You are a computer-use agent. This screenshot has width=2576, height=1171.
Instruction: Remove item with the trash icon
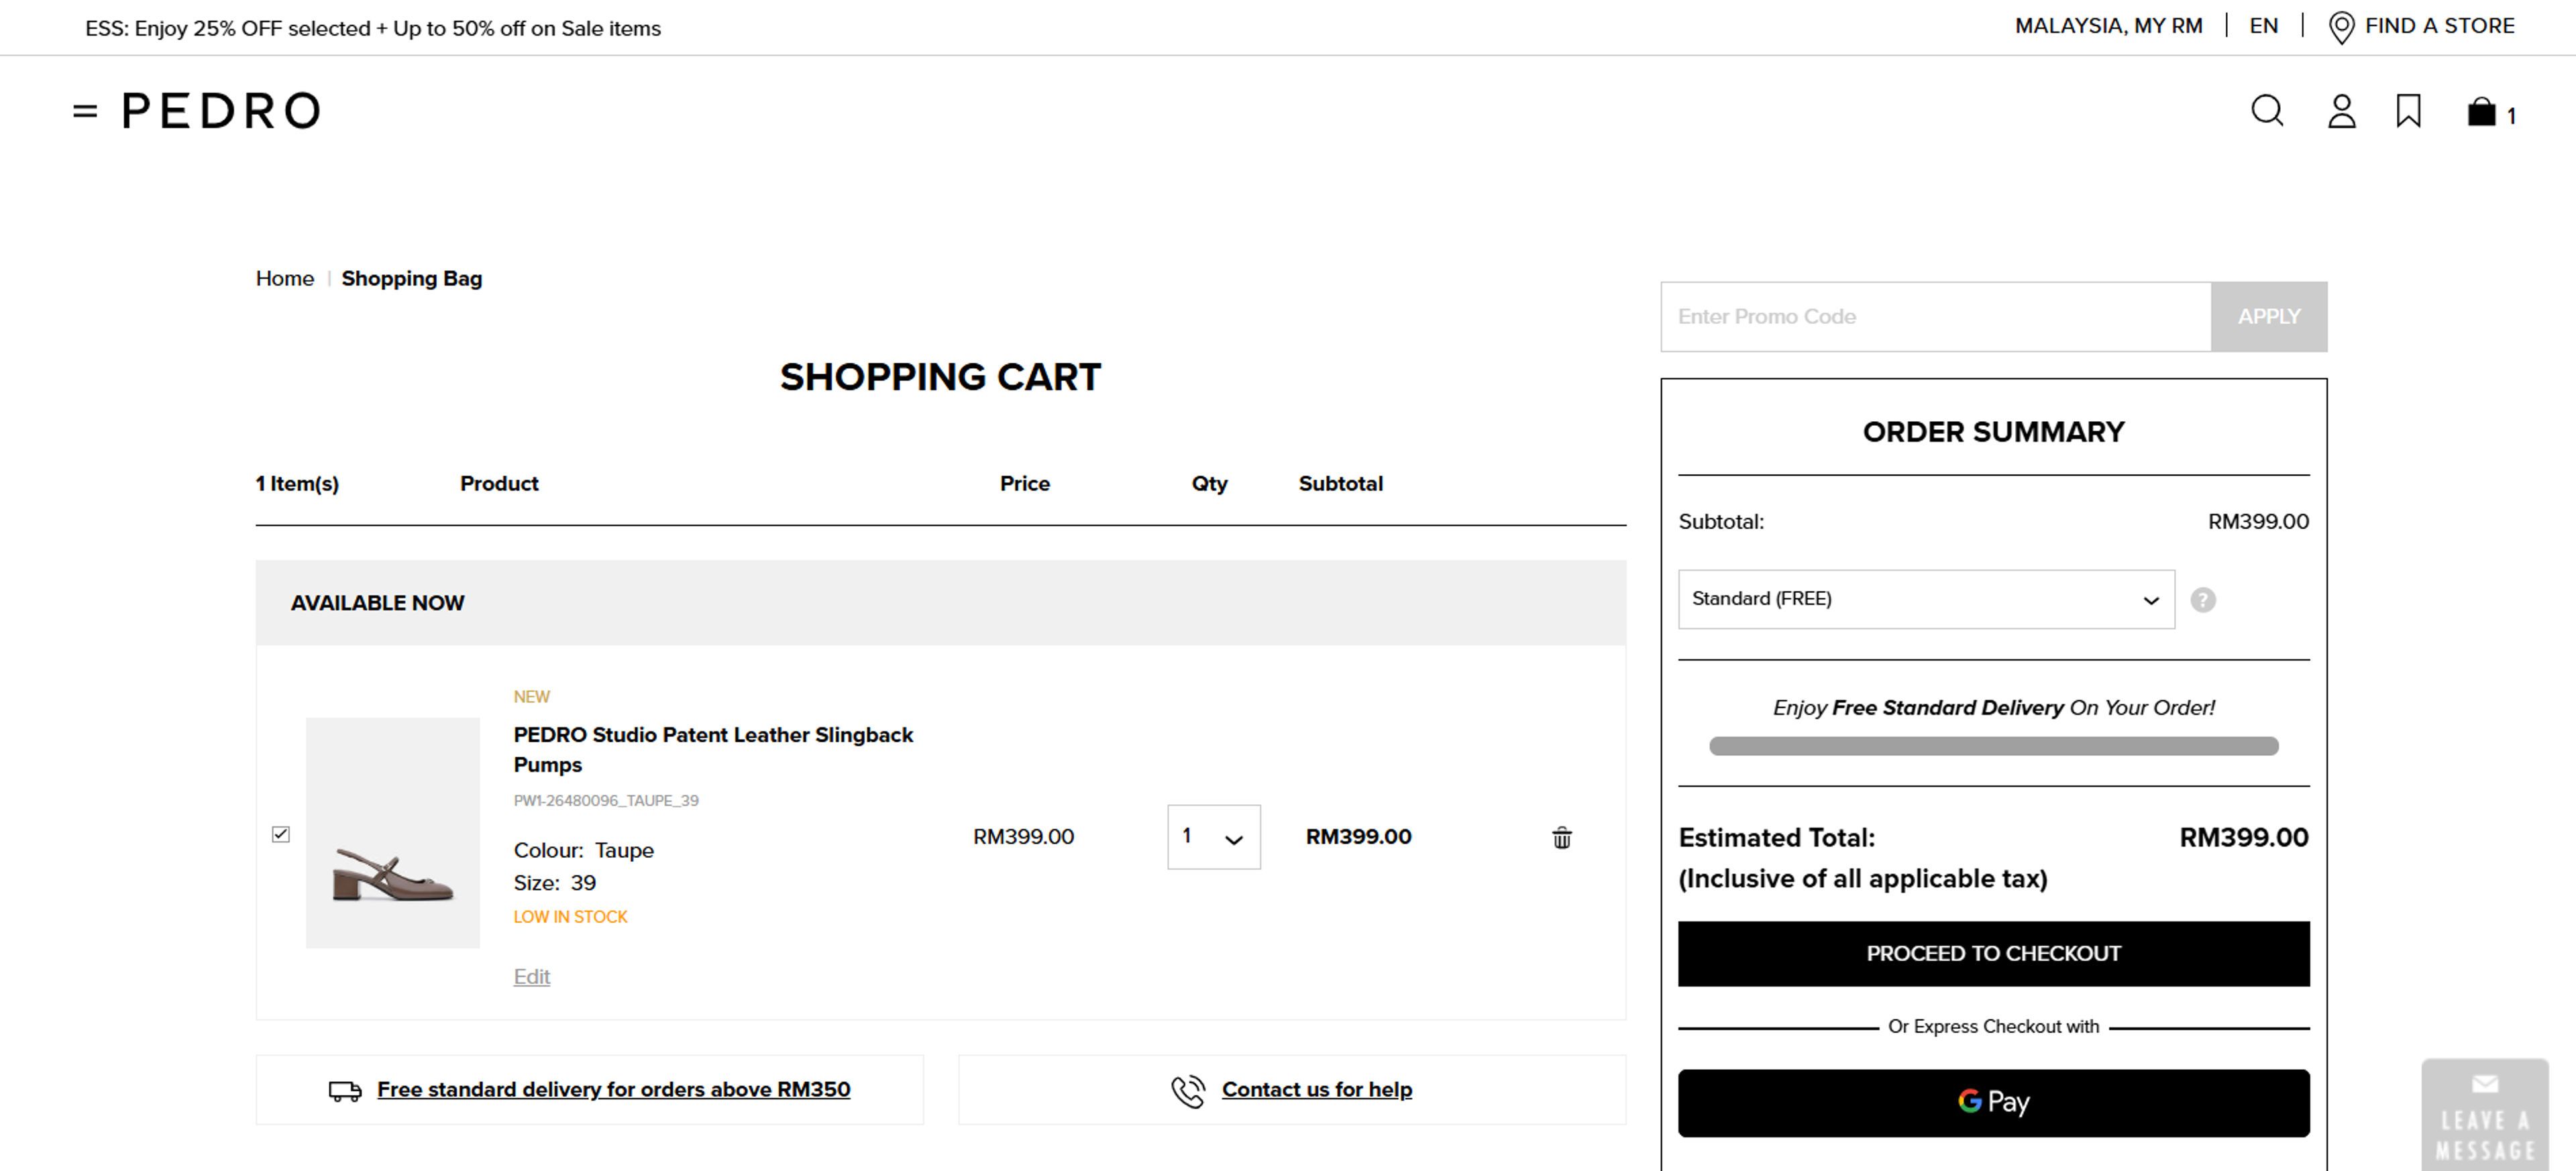1561,837
